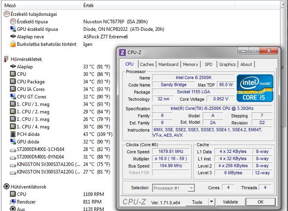Click the Max TDP 95.0 W value

pyautogui.click(x=226, y=85)
